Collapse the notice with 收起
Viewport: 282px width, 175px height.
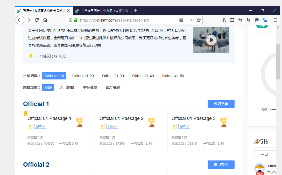pos(62,56)
